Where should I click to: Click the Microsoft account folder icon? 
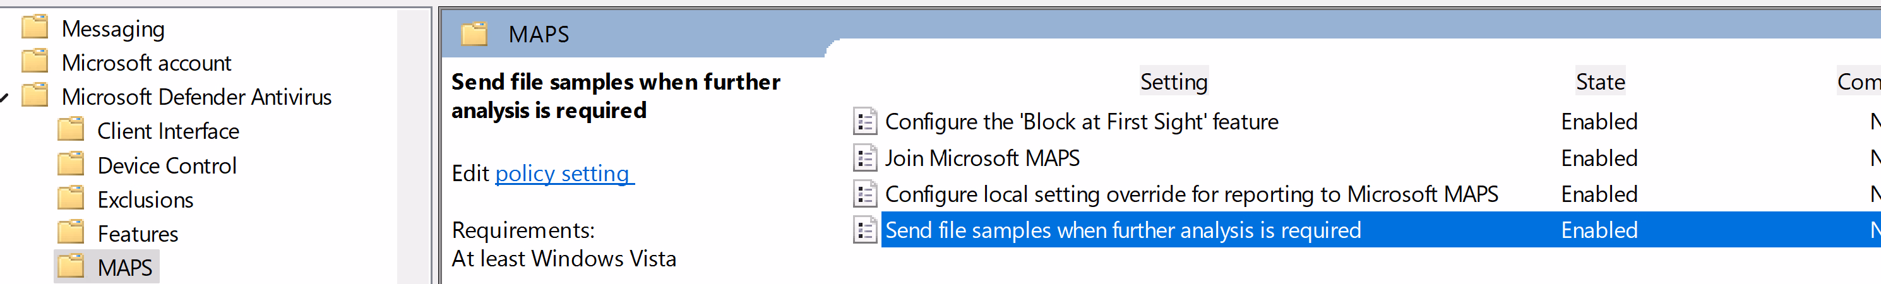tap(35, 62)
